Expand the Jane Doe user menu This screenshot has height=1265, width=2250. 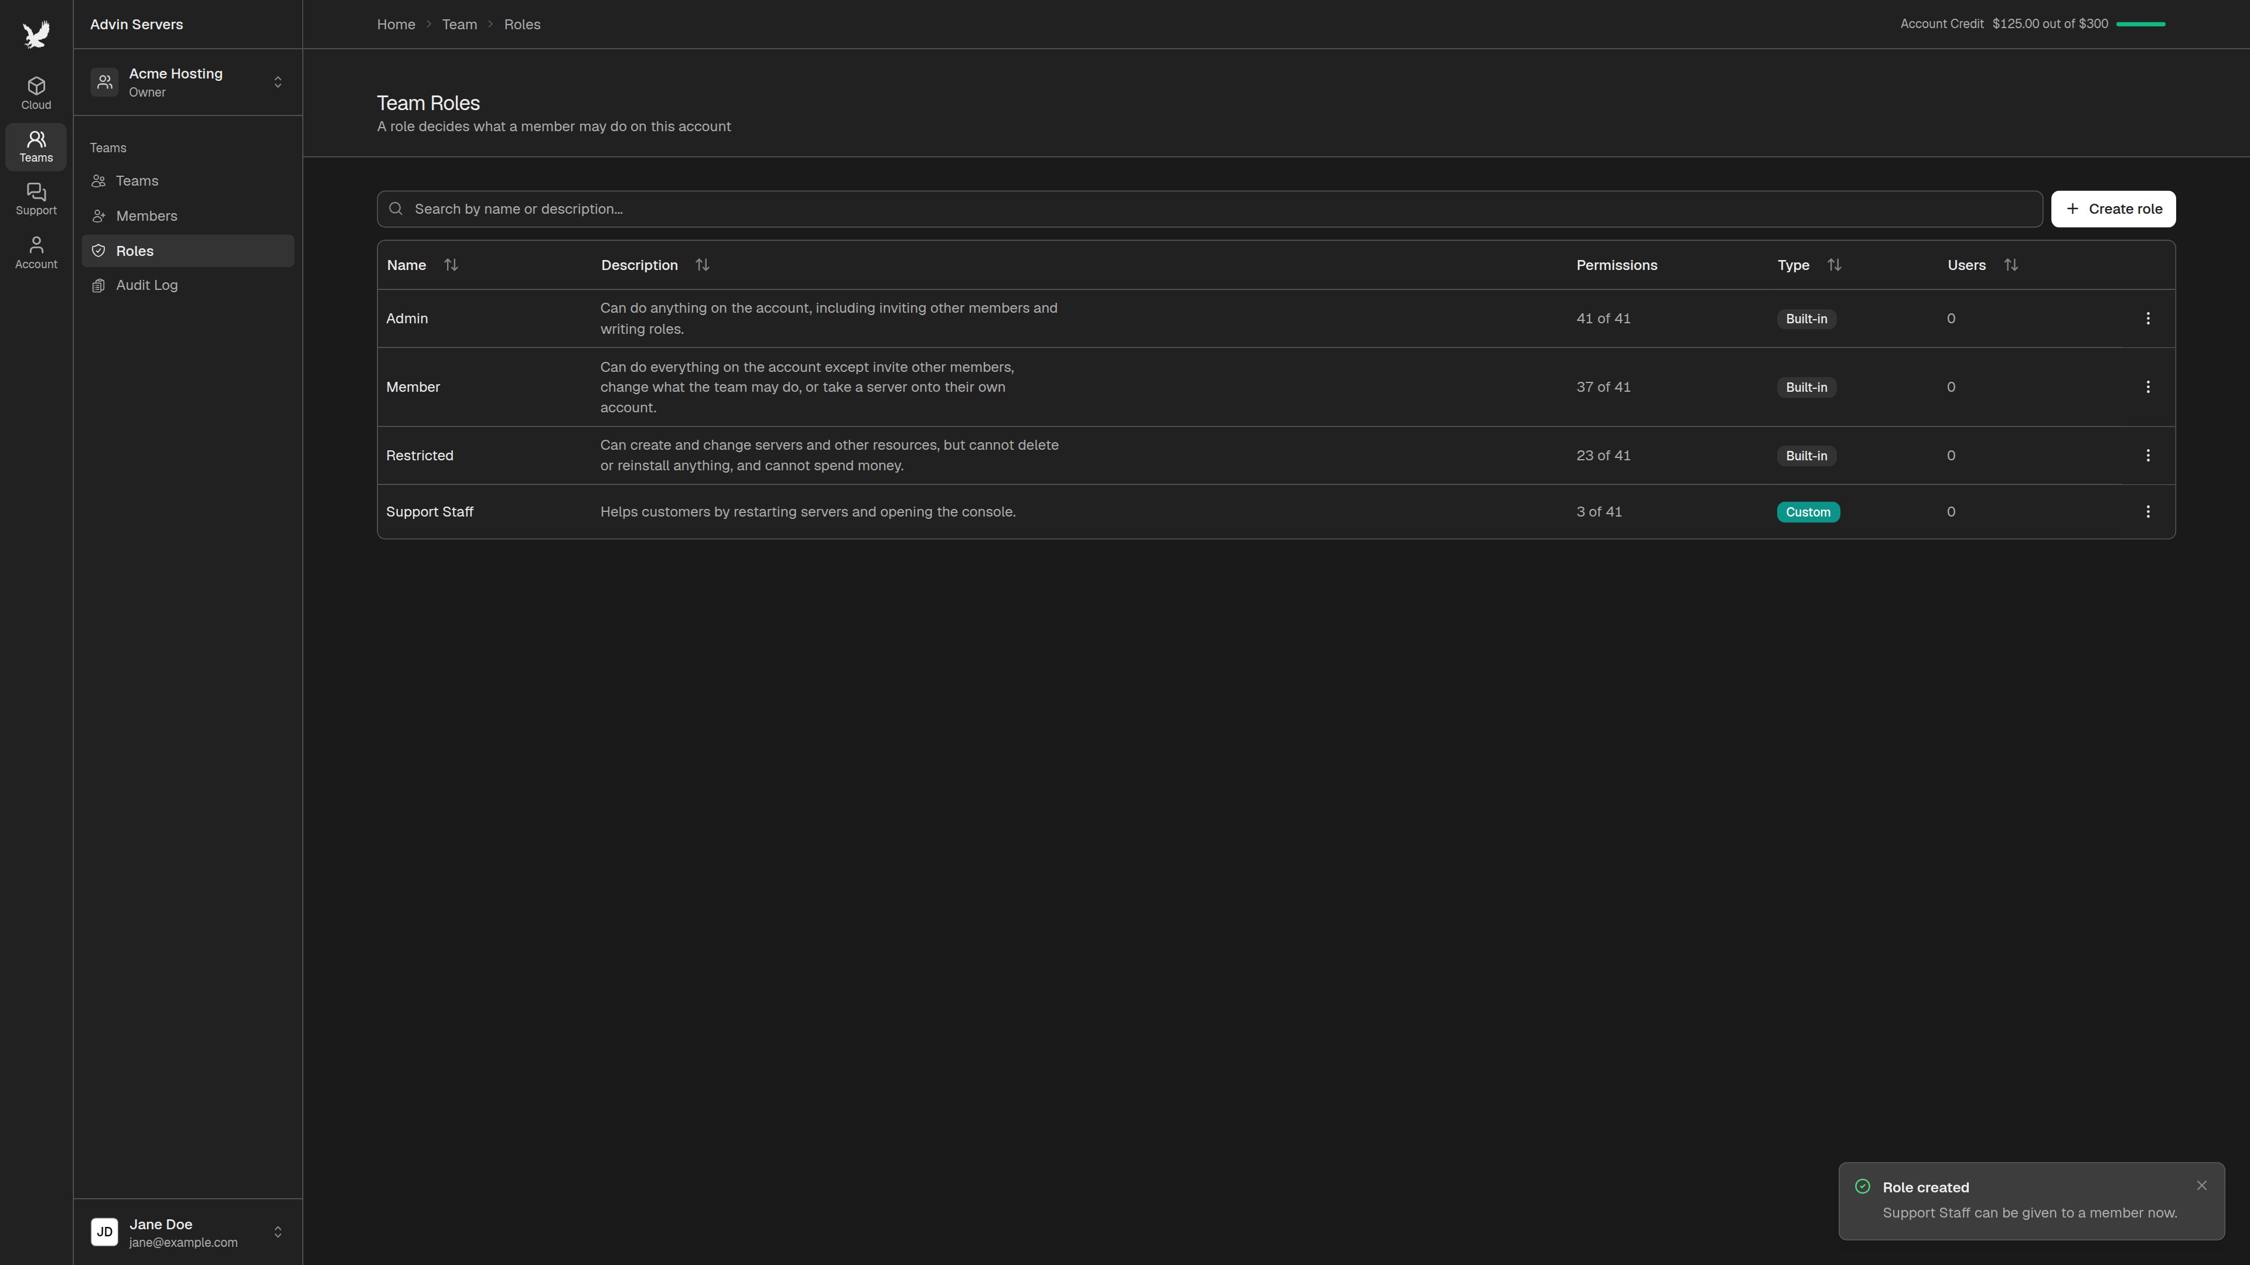[278, 1232]
